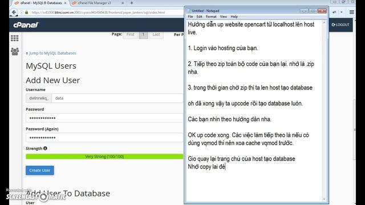
Task: Click the Notepad line 'Các bạn nhìn theo hướng dẫn nha.'
Action: pos(229,119)
